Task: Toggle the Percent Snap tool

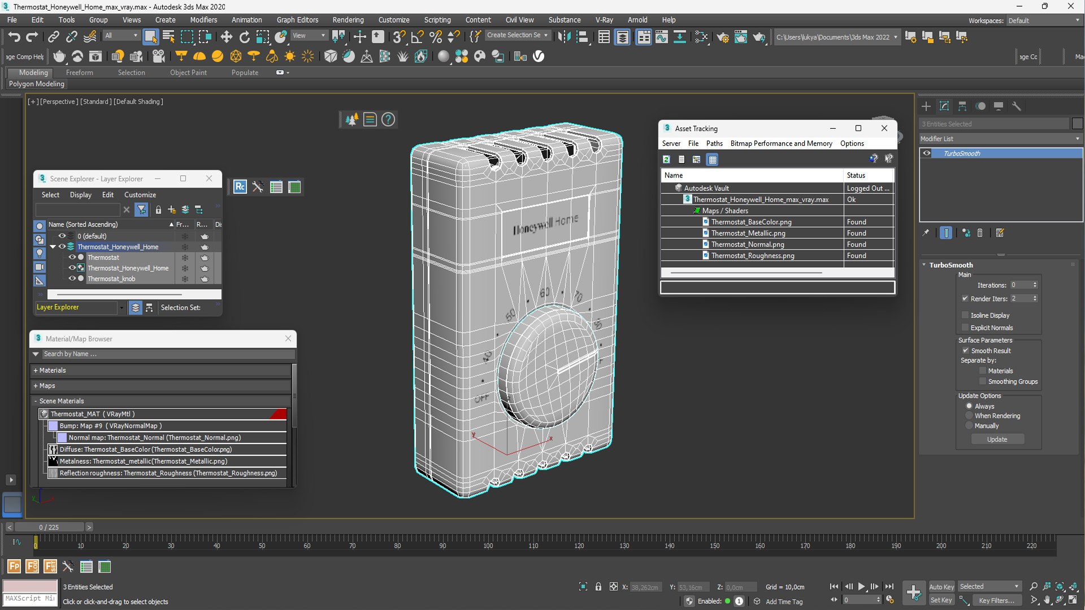Action: point(436,37)
